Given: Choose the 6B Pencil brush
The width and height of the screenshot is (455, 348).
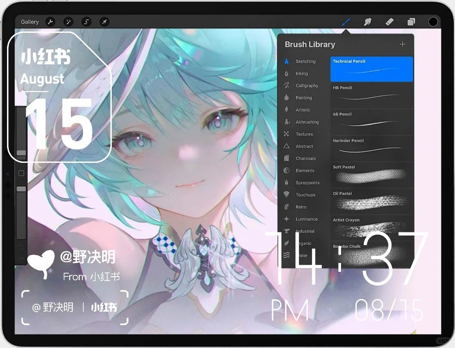Looking at the screenshot, I should point(371,122).
